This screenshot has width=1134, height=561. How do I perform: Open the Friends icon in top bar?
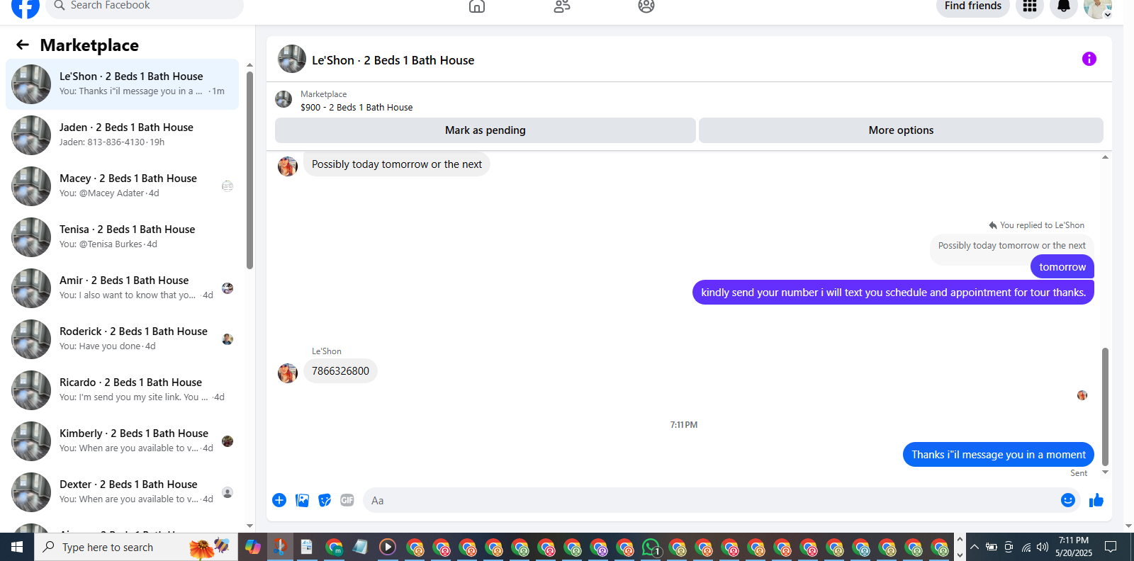pyautogui.click(x=562, y=6)
